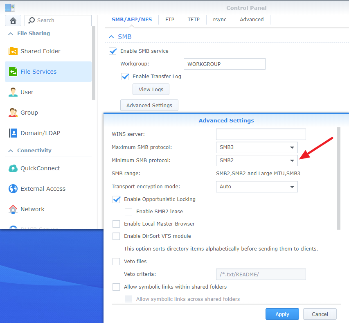Open QuickConnect settings
The image size is (349, 323).
[48, 168]
